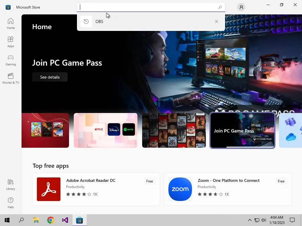Screen dimensions: 302x226
Task: Open Movies & TV section
Action: pos(11,78)
